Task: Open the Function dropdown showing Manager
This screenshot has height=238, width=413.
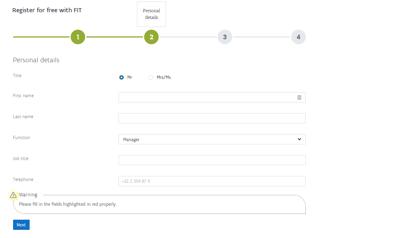Action: [212, 139]
